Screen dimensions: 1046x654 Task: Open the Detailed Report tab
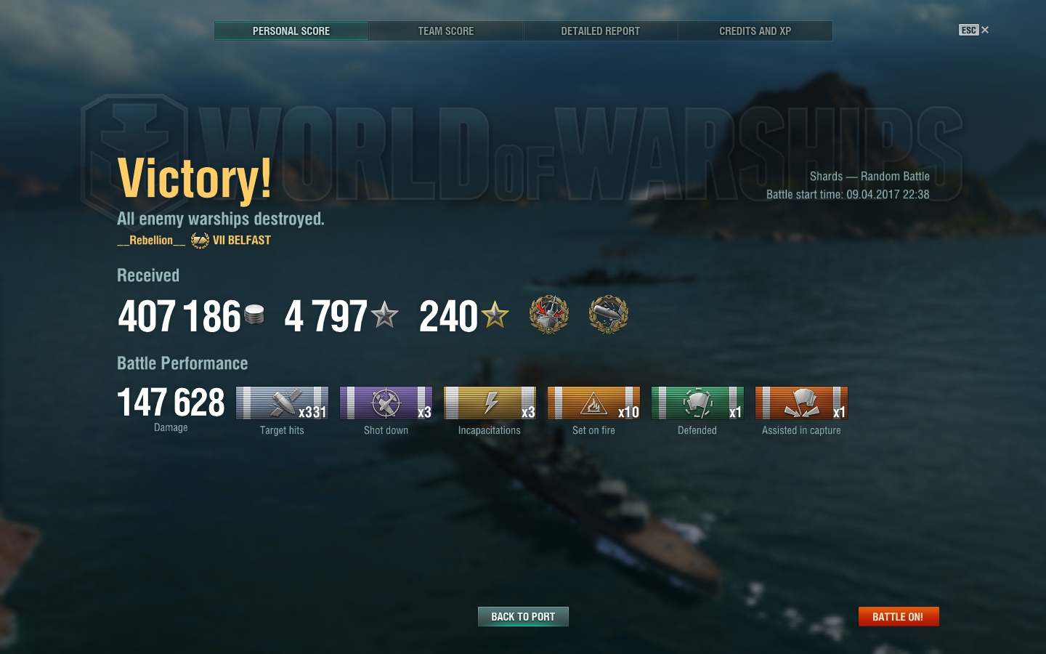(600, 31)
